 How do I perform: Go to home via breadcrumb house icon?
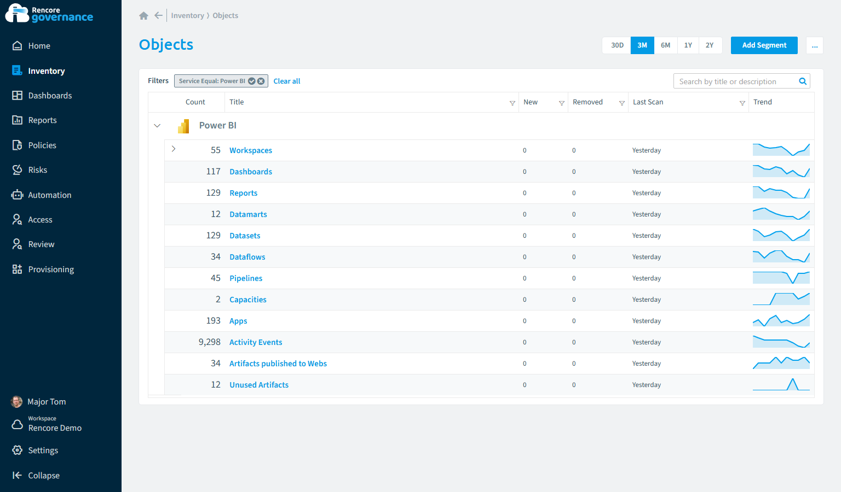[144, 16]
